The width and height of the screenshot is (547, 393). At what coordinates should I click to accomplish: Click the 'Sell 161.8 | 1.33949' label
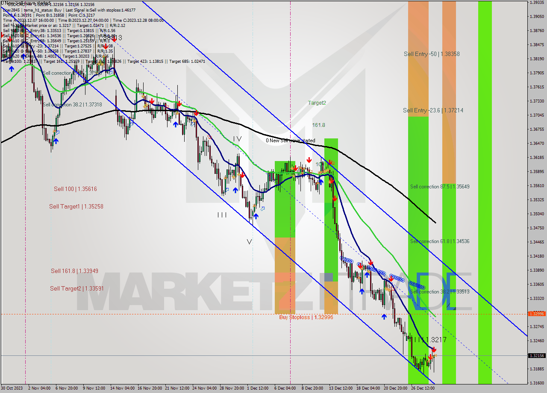coord(75,271)
